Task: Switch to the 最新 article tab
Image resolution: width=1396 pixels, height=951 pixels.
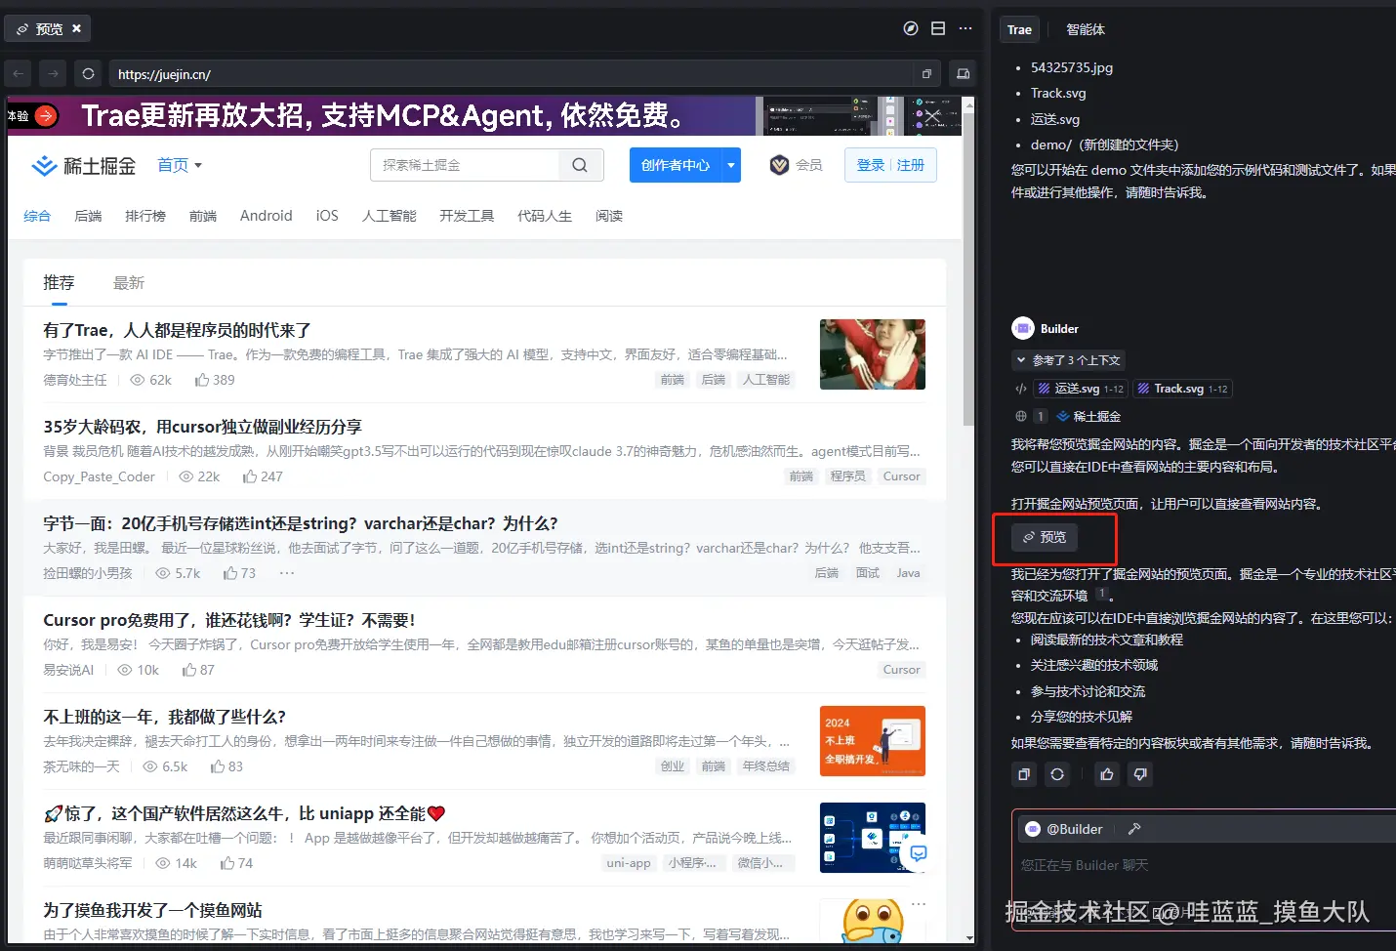Action: pos(129,283)
